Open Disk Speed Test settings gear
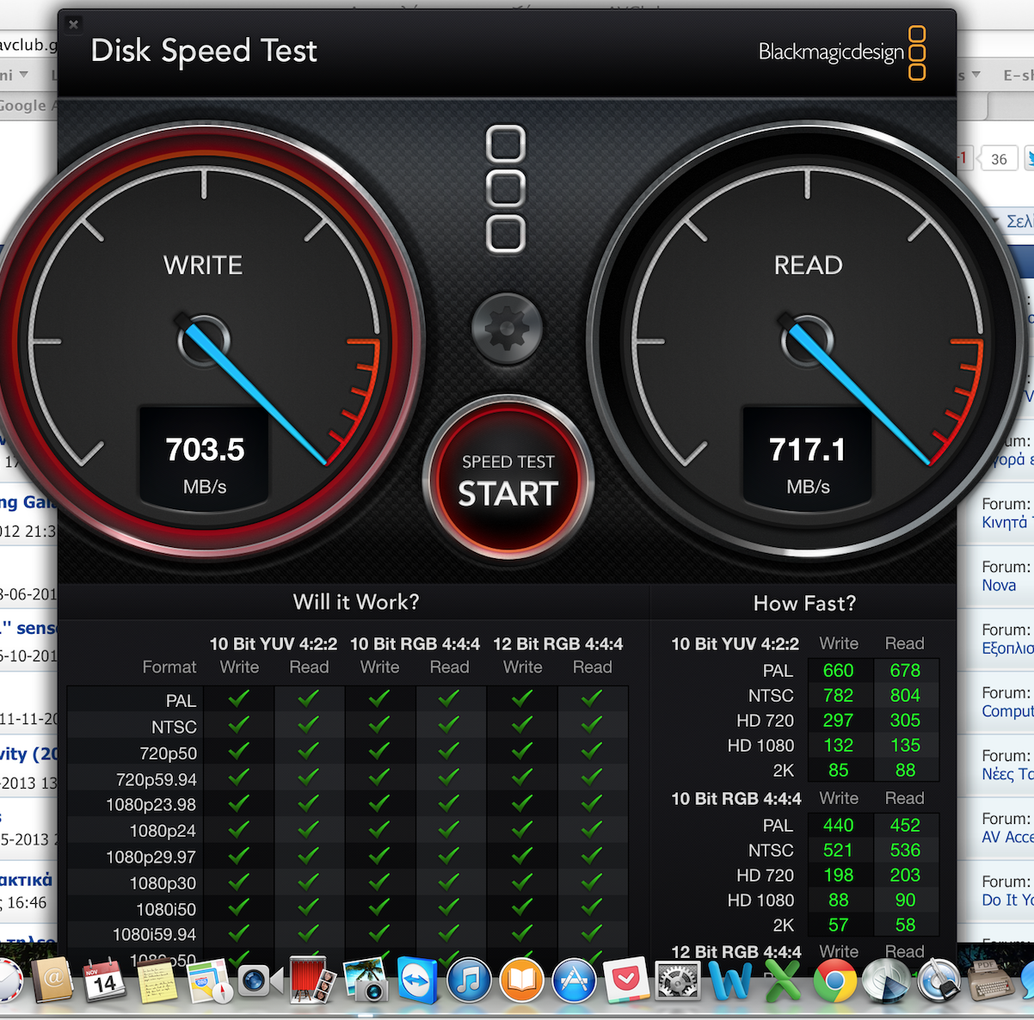1034x1020 pixels. pyautogui.click(x=507, y=329)
